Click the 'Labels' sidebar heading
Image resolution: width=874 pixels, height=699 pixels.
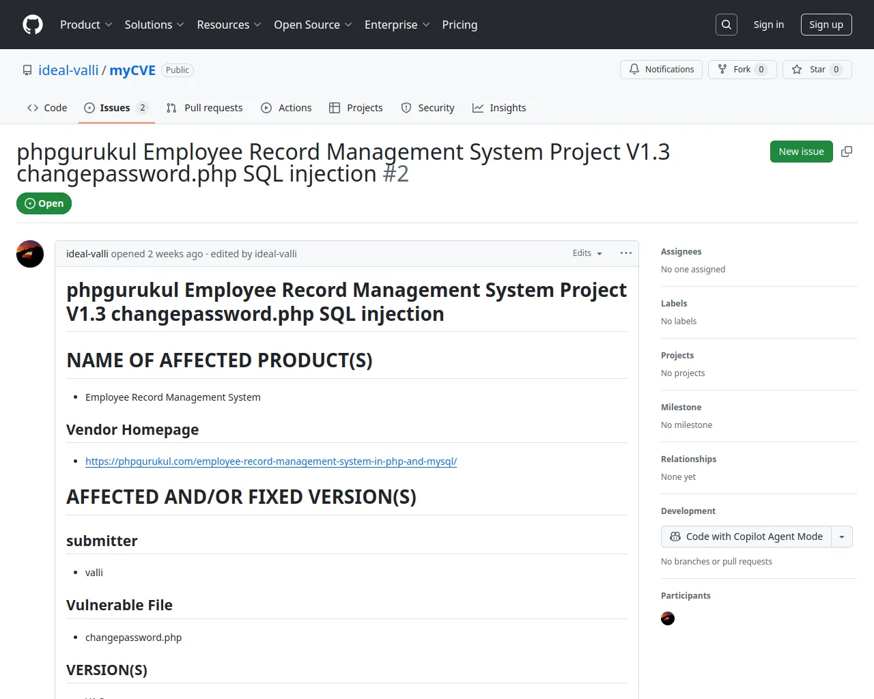(674, 304)
